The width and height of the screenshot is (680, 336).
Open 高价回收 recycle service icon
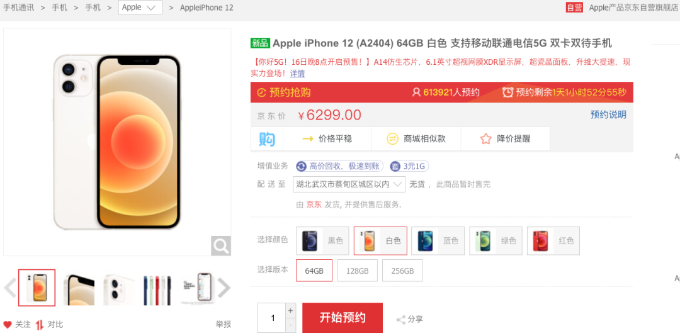tap(301, 166)
